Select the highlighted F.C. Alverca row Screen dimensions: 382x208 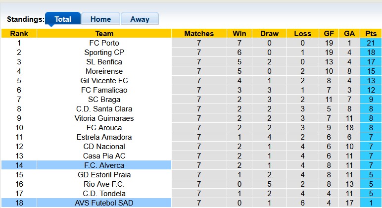[104, 165]
